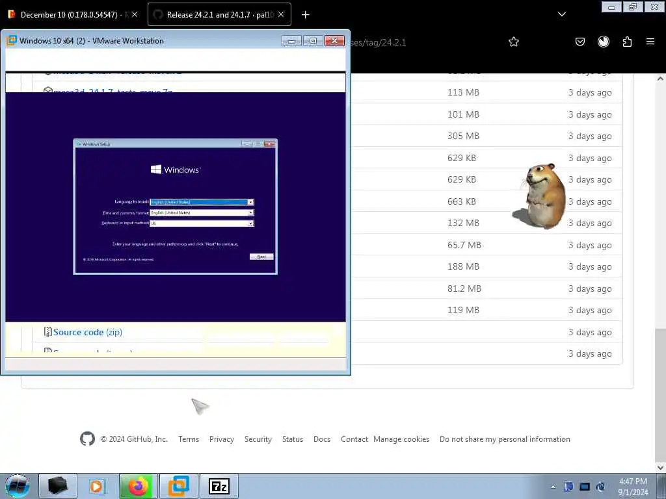This screenshot has width=666, height=499.
Task: List all tabs with the chevron
Action: click(562, 14)
